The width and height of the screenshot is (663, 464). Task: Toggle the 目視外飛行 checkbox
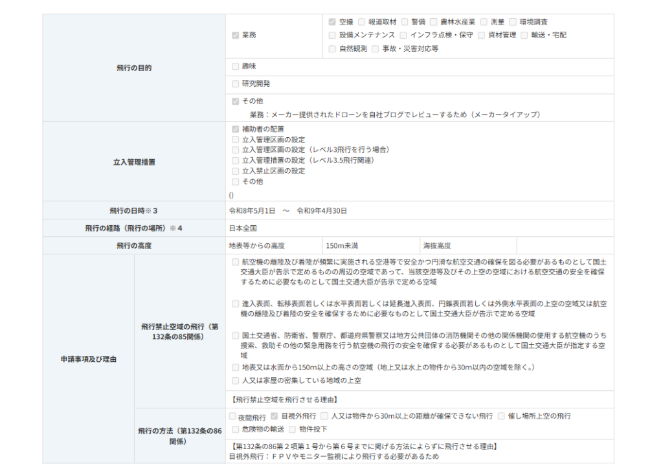point(275,416)
